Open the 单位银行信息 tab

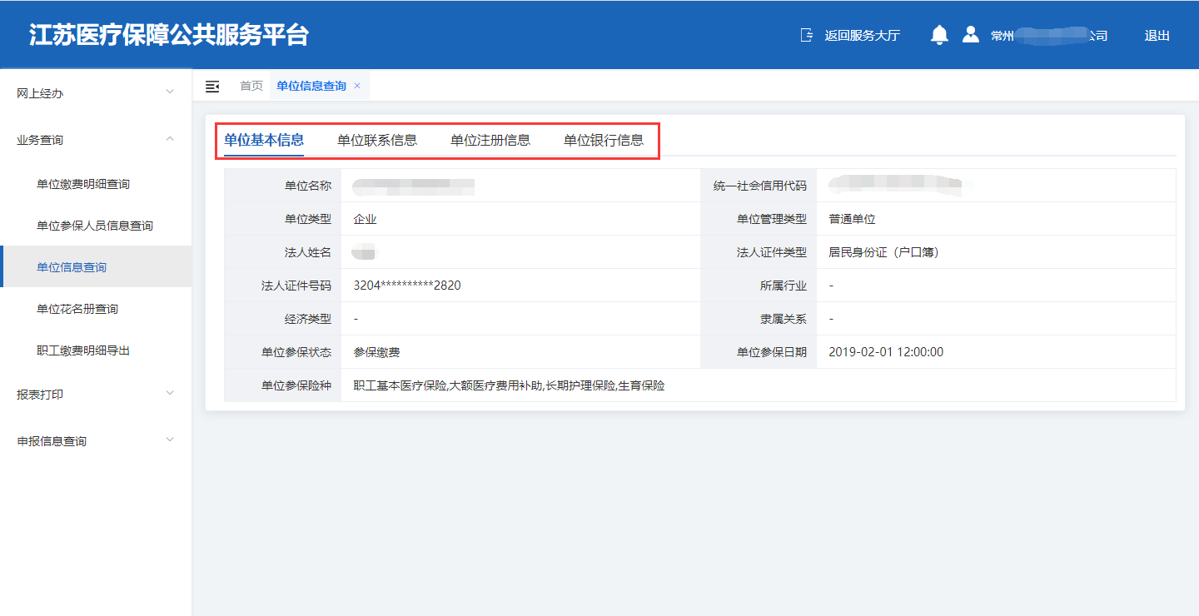click(x=604, y=140)
